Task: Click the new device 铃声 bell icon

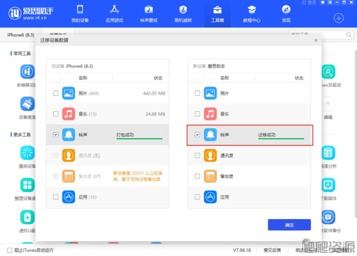Action: pyautogui.click(x=210, y=135)
